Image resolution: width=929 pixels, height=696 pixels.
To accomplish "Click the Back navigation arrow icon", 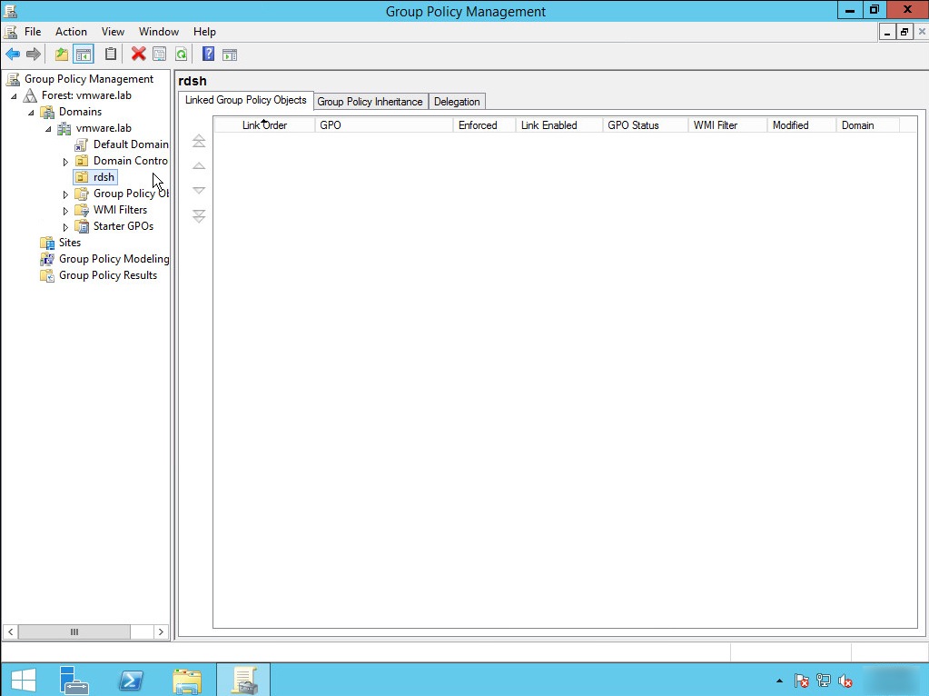I will coord(13,54).
